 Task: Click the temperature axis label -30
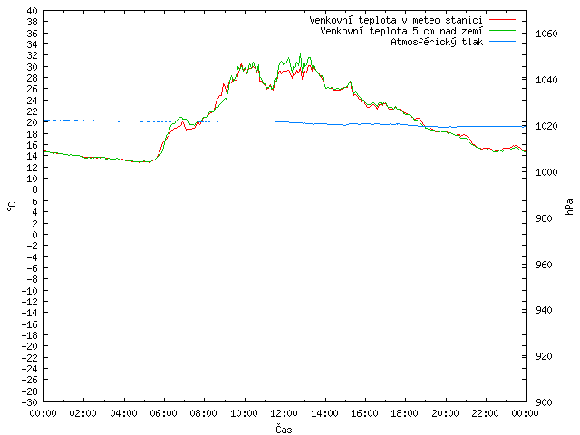click(x=30, y=402)
